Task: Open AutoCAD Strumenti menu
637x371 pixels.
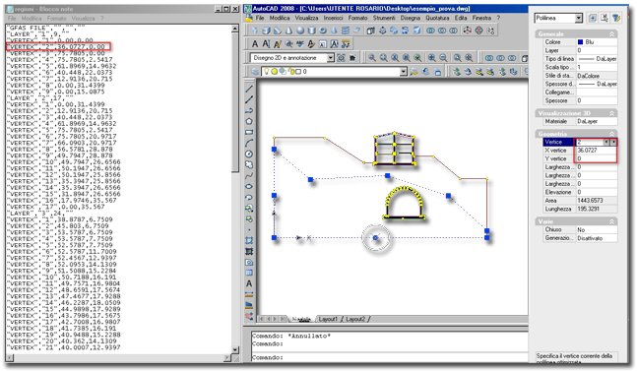Action: tap(384, 19)
